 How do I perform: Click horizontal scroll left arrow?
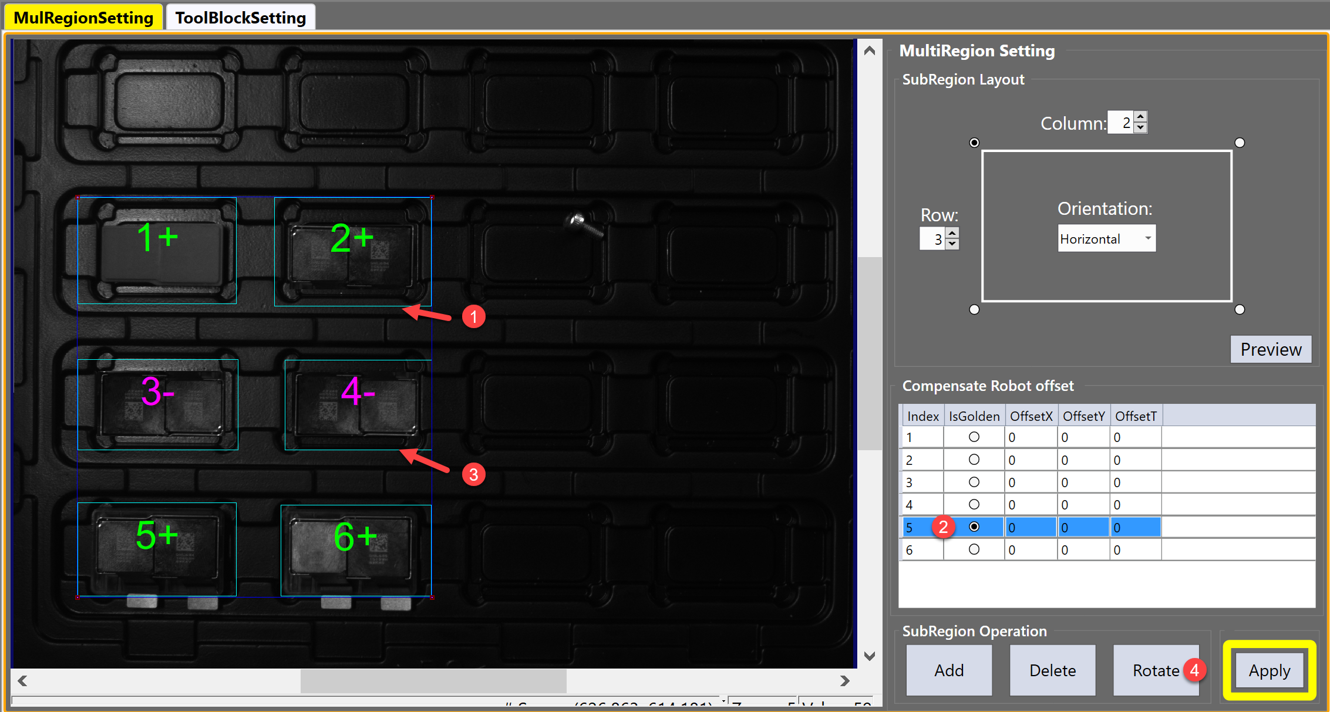22,681
